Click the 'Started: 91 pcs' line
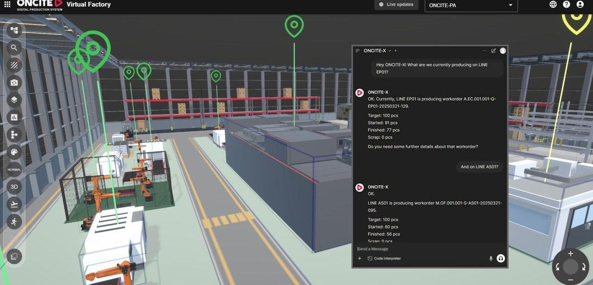 pos(383,123)
